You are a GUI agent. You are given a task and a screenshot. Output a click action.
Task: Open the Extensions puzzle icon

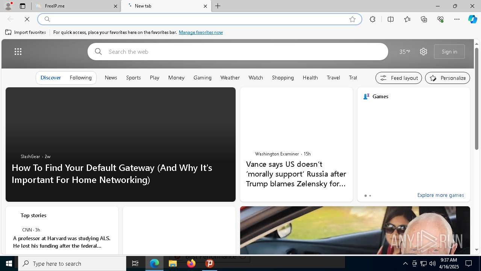(372, 19)
